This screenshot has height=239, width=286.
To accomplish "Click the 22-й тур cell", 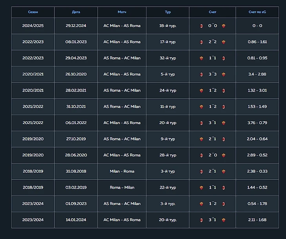I will (x=168, y=187).
